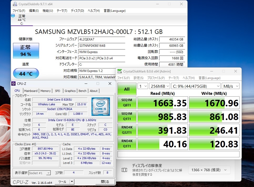Click the transfer mode field PCIe 3.0 x2

101,58
